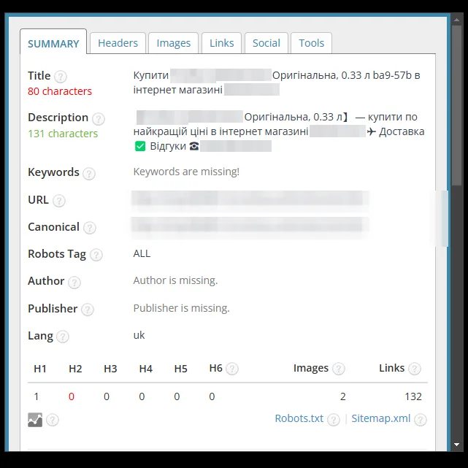This screenshot has width=468, height=468.
Task: Click the H1 count value 1
Action: coord(37,396)
